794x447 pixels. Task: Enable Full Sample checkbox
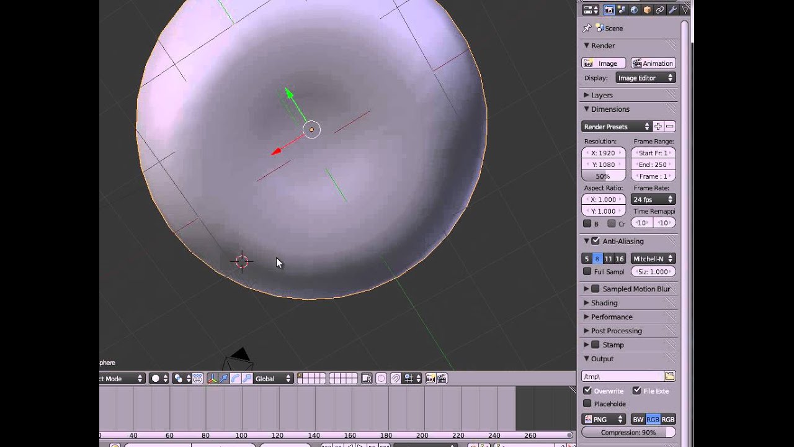(587, 272)
